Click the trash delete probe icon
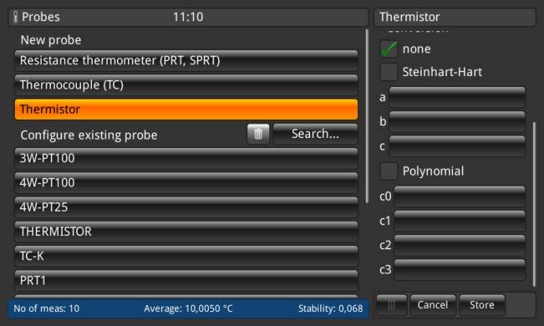The height and width of the screenshot is (326, 544). point(258,135)
